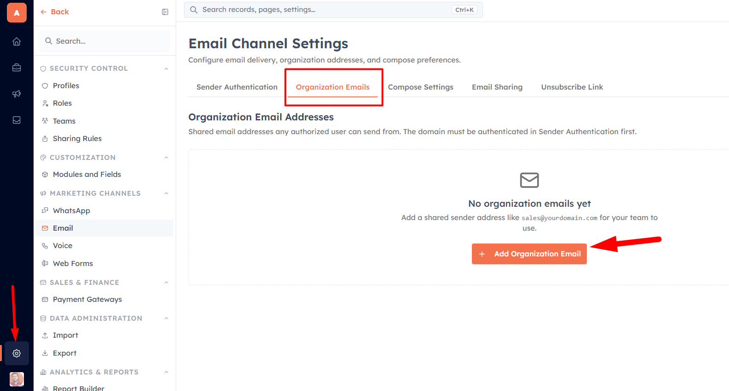This screenshot has width=729, height=391.
Task: Open the briefcase icon in left rail
Action: 17,68
